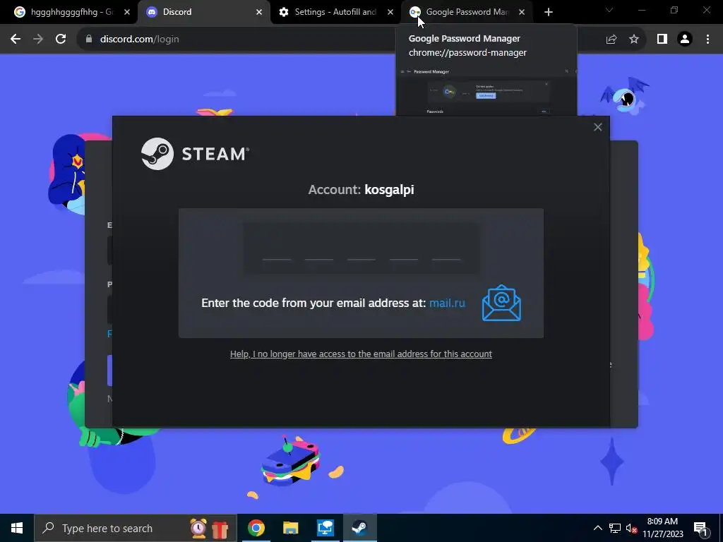Close the Steam login dialog
Viewport: 723px width, 542px height.
tap(597, 127)
